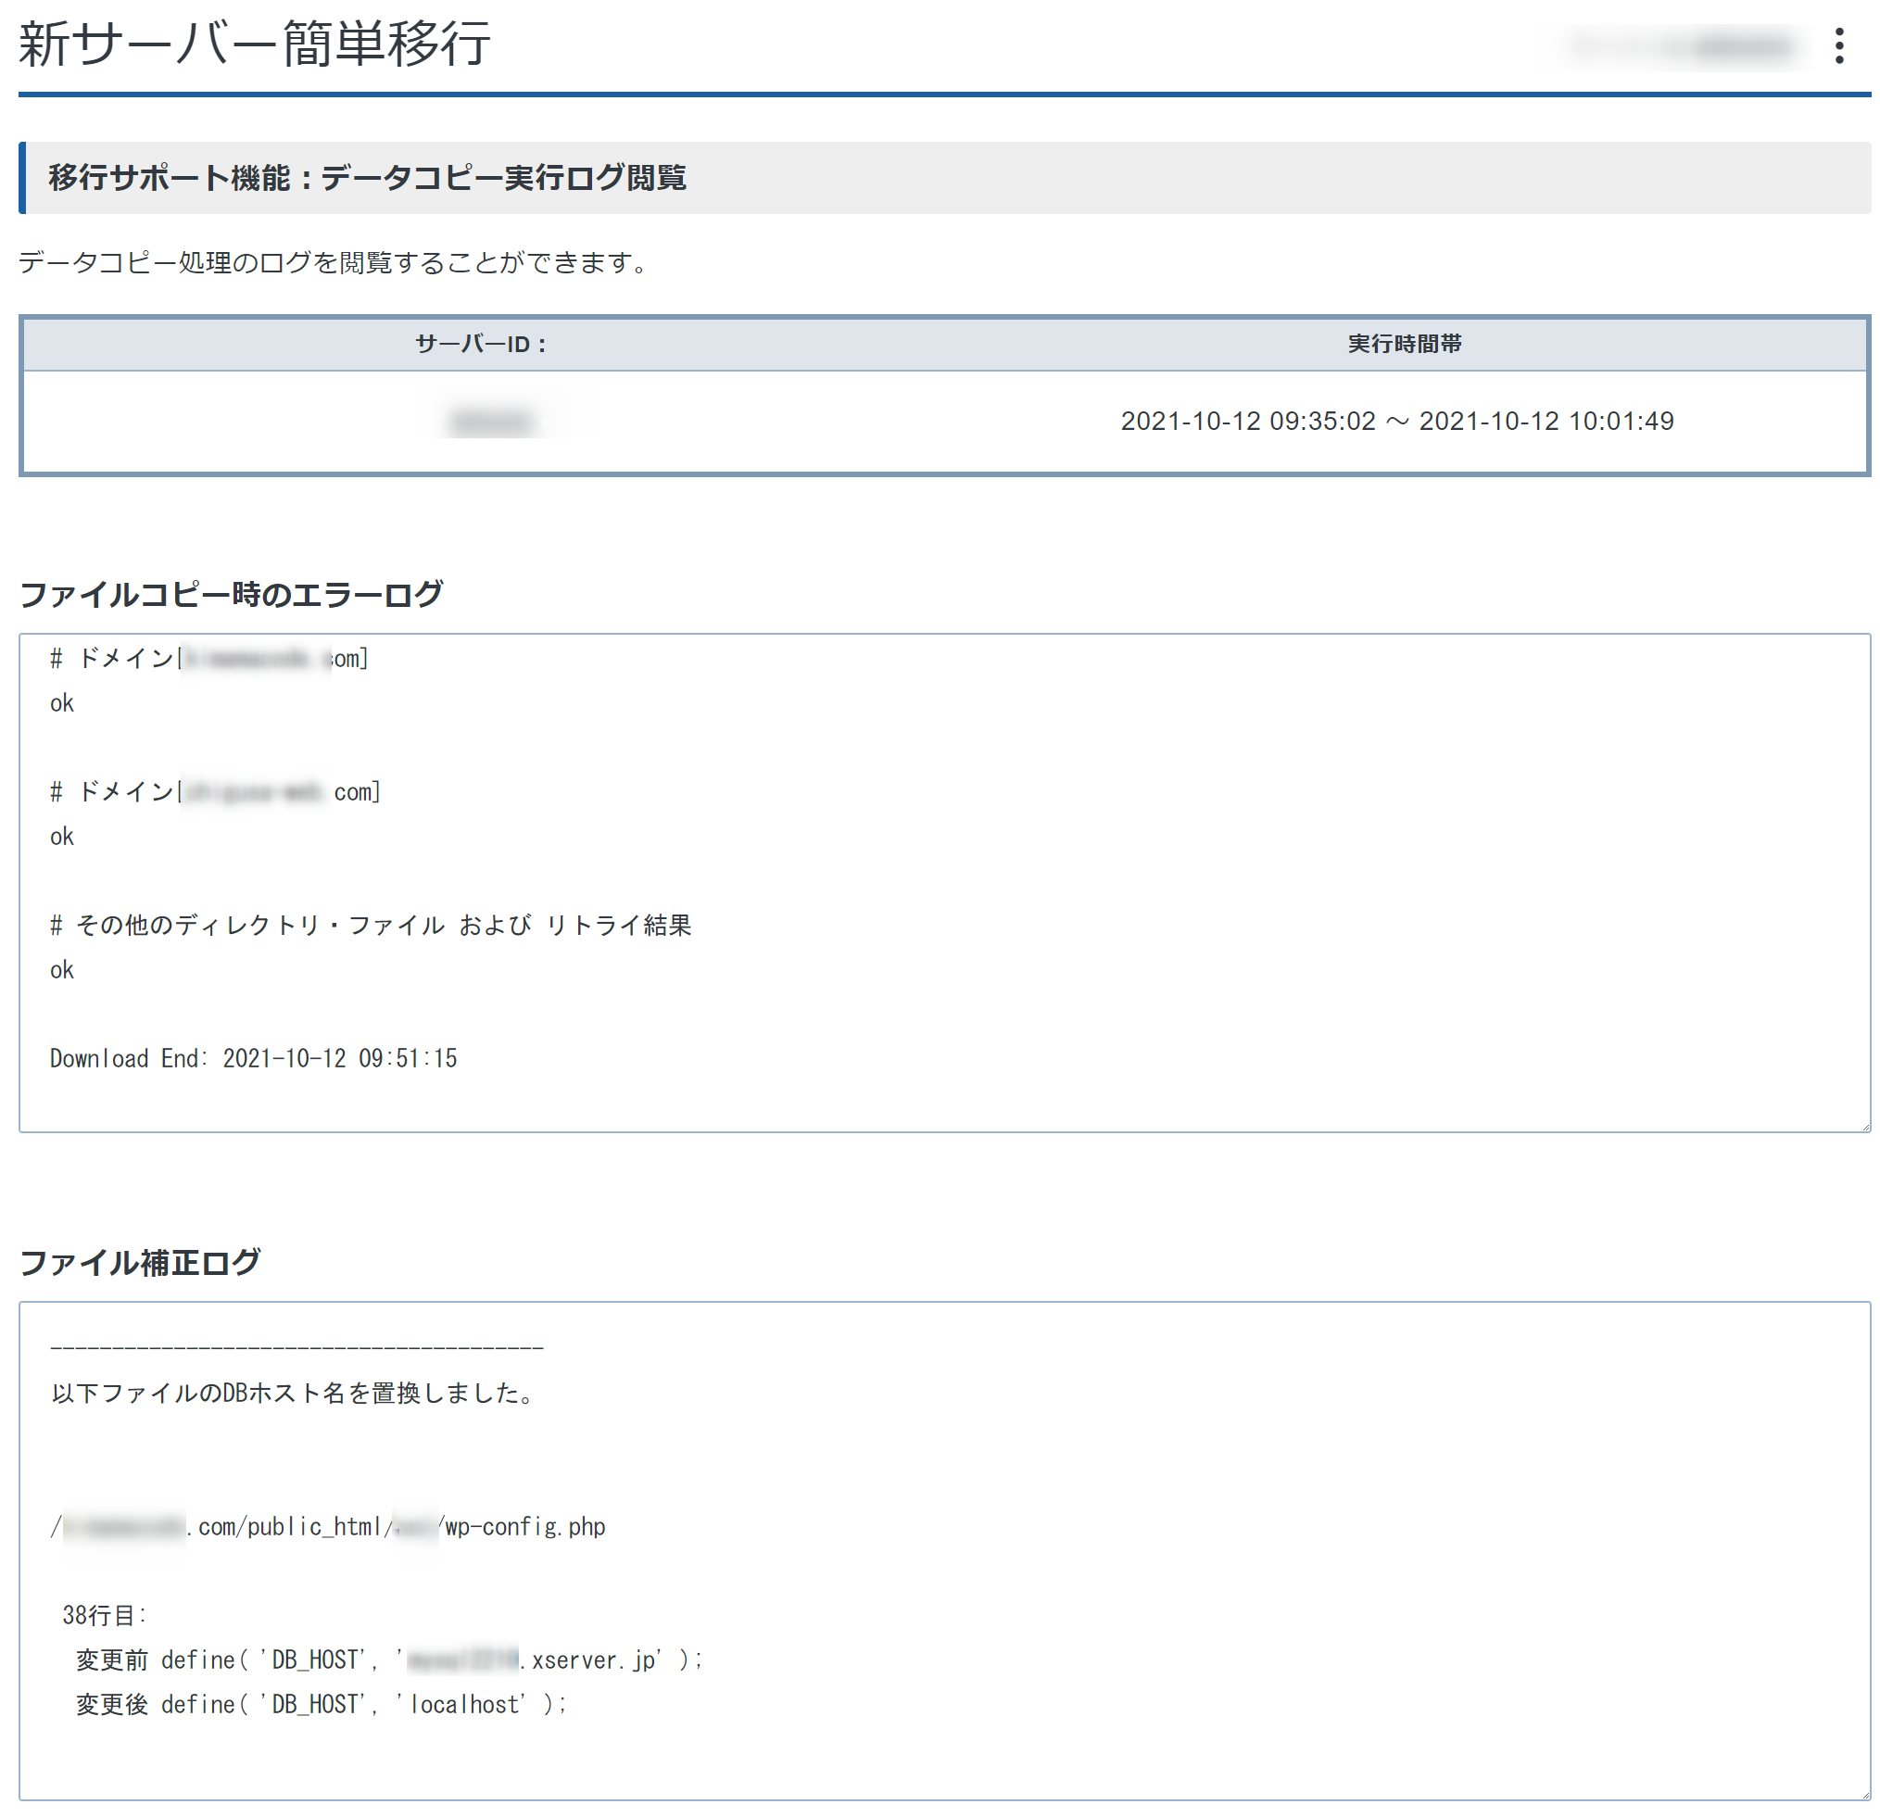Click the 新サーバー簡単移行 page title
The image size is (1880, 1817).
click(x=255, y=44)
